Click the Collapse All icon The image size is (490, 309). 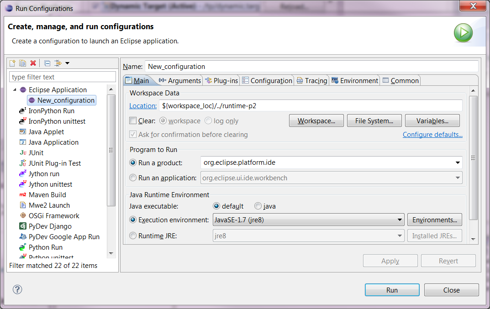47,63
